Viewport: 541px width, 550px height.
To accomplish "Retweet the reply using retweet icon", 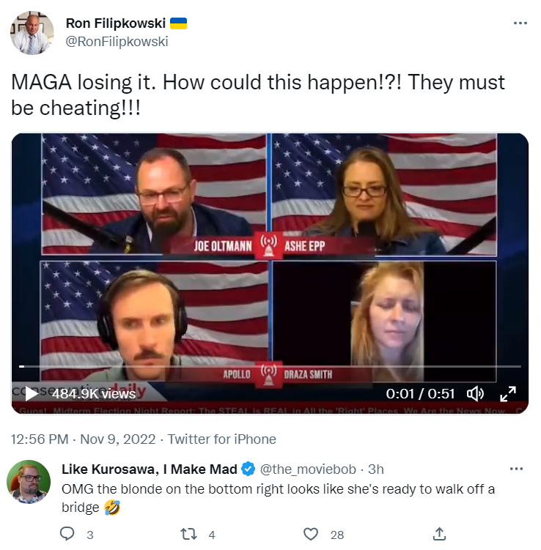I will (x=188, y=534).
